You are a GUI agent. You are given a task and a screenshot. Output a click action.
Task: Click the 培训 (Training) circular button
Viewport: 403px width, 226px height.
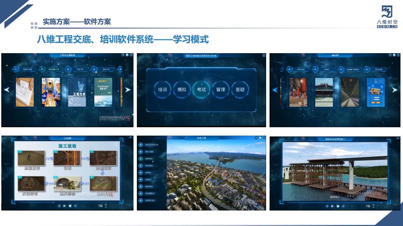pyautogui.click(x=162, y=90)
